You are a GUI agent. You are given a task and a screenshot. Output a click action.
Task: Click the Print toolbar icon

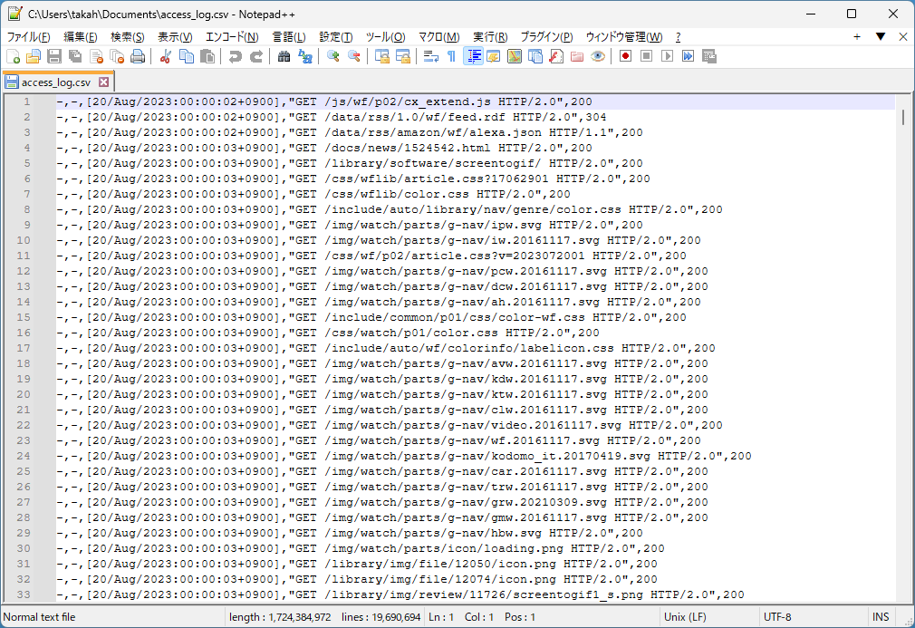tap(137, 56)
